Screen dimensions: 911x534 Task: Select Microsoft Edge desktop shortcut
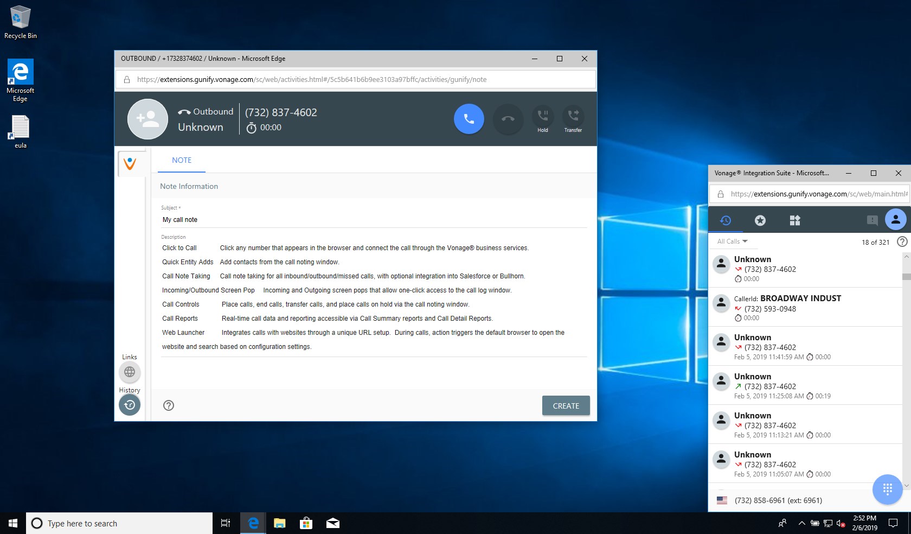click(x=21, y=80)
